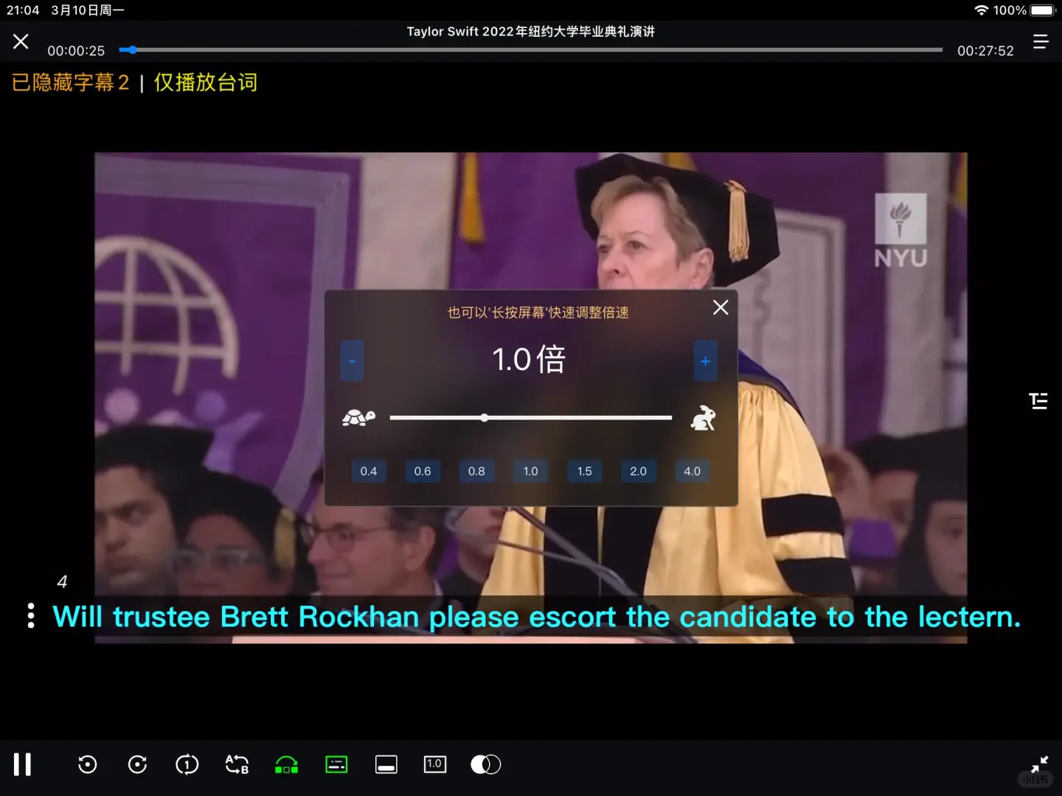Toggle '已隐藏字幕2' subtitle visibility
The width and height of the screenshot is (1062, 796).
pyautogui.click(x=69, y=83)
